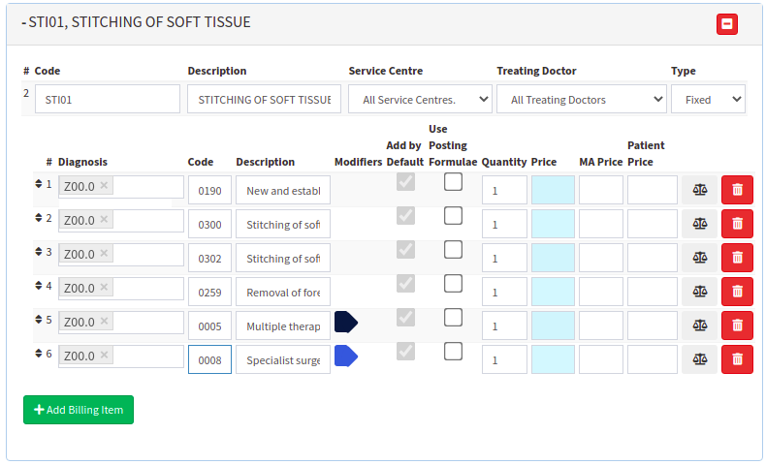The width and height of the screenshot is (766, 465).
Task: Open balance scale icon for code 0300
Action: click(x=699, y=224)
